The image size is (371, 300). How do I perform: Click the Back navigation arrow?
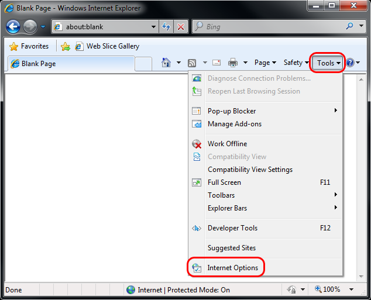(x=13, y=27)
